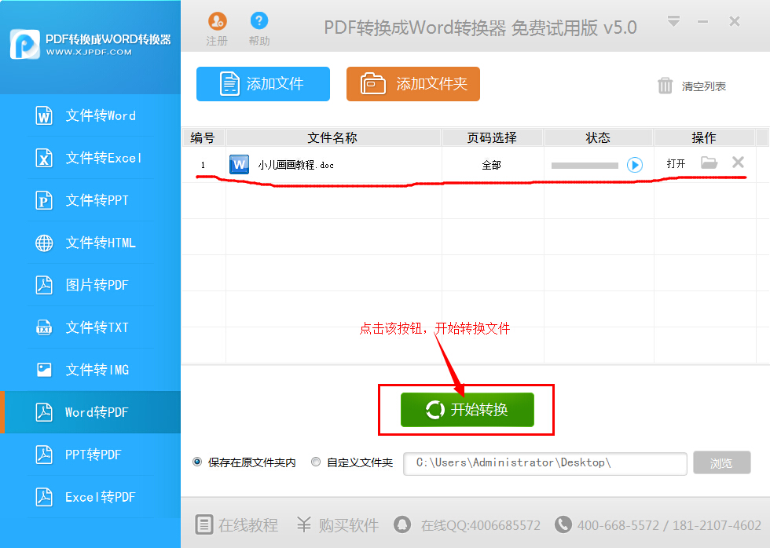Click the 注册 register icon
This screenshot has width=770, height=548.
(x=217, y=29)
